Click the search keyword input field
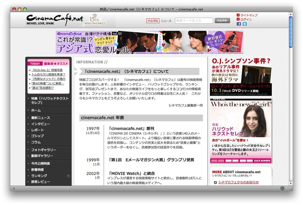Screen dimensions: 303x205 [x=194, y=21]
